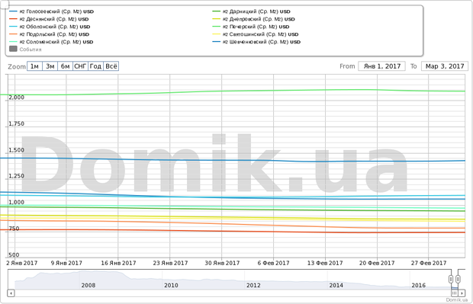Click the To date field
This screenshot has width=473, height=304.
pos(445,66)
